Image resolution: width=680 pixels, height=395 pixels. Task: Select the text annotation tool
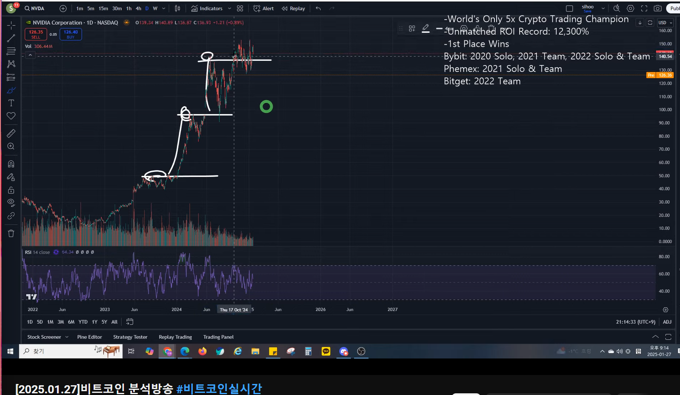(x=11, y=103)
